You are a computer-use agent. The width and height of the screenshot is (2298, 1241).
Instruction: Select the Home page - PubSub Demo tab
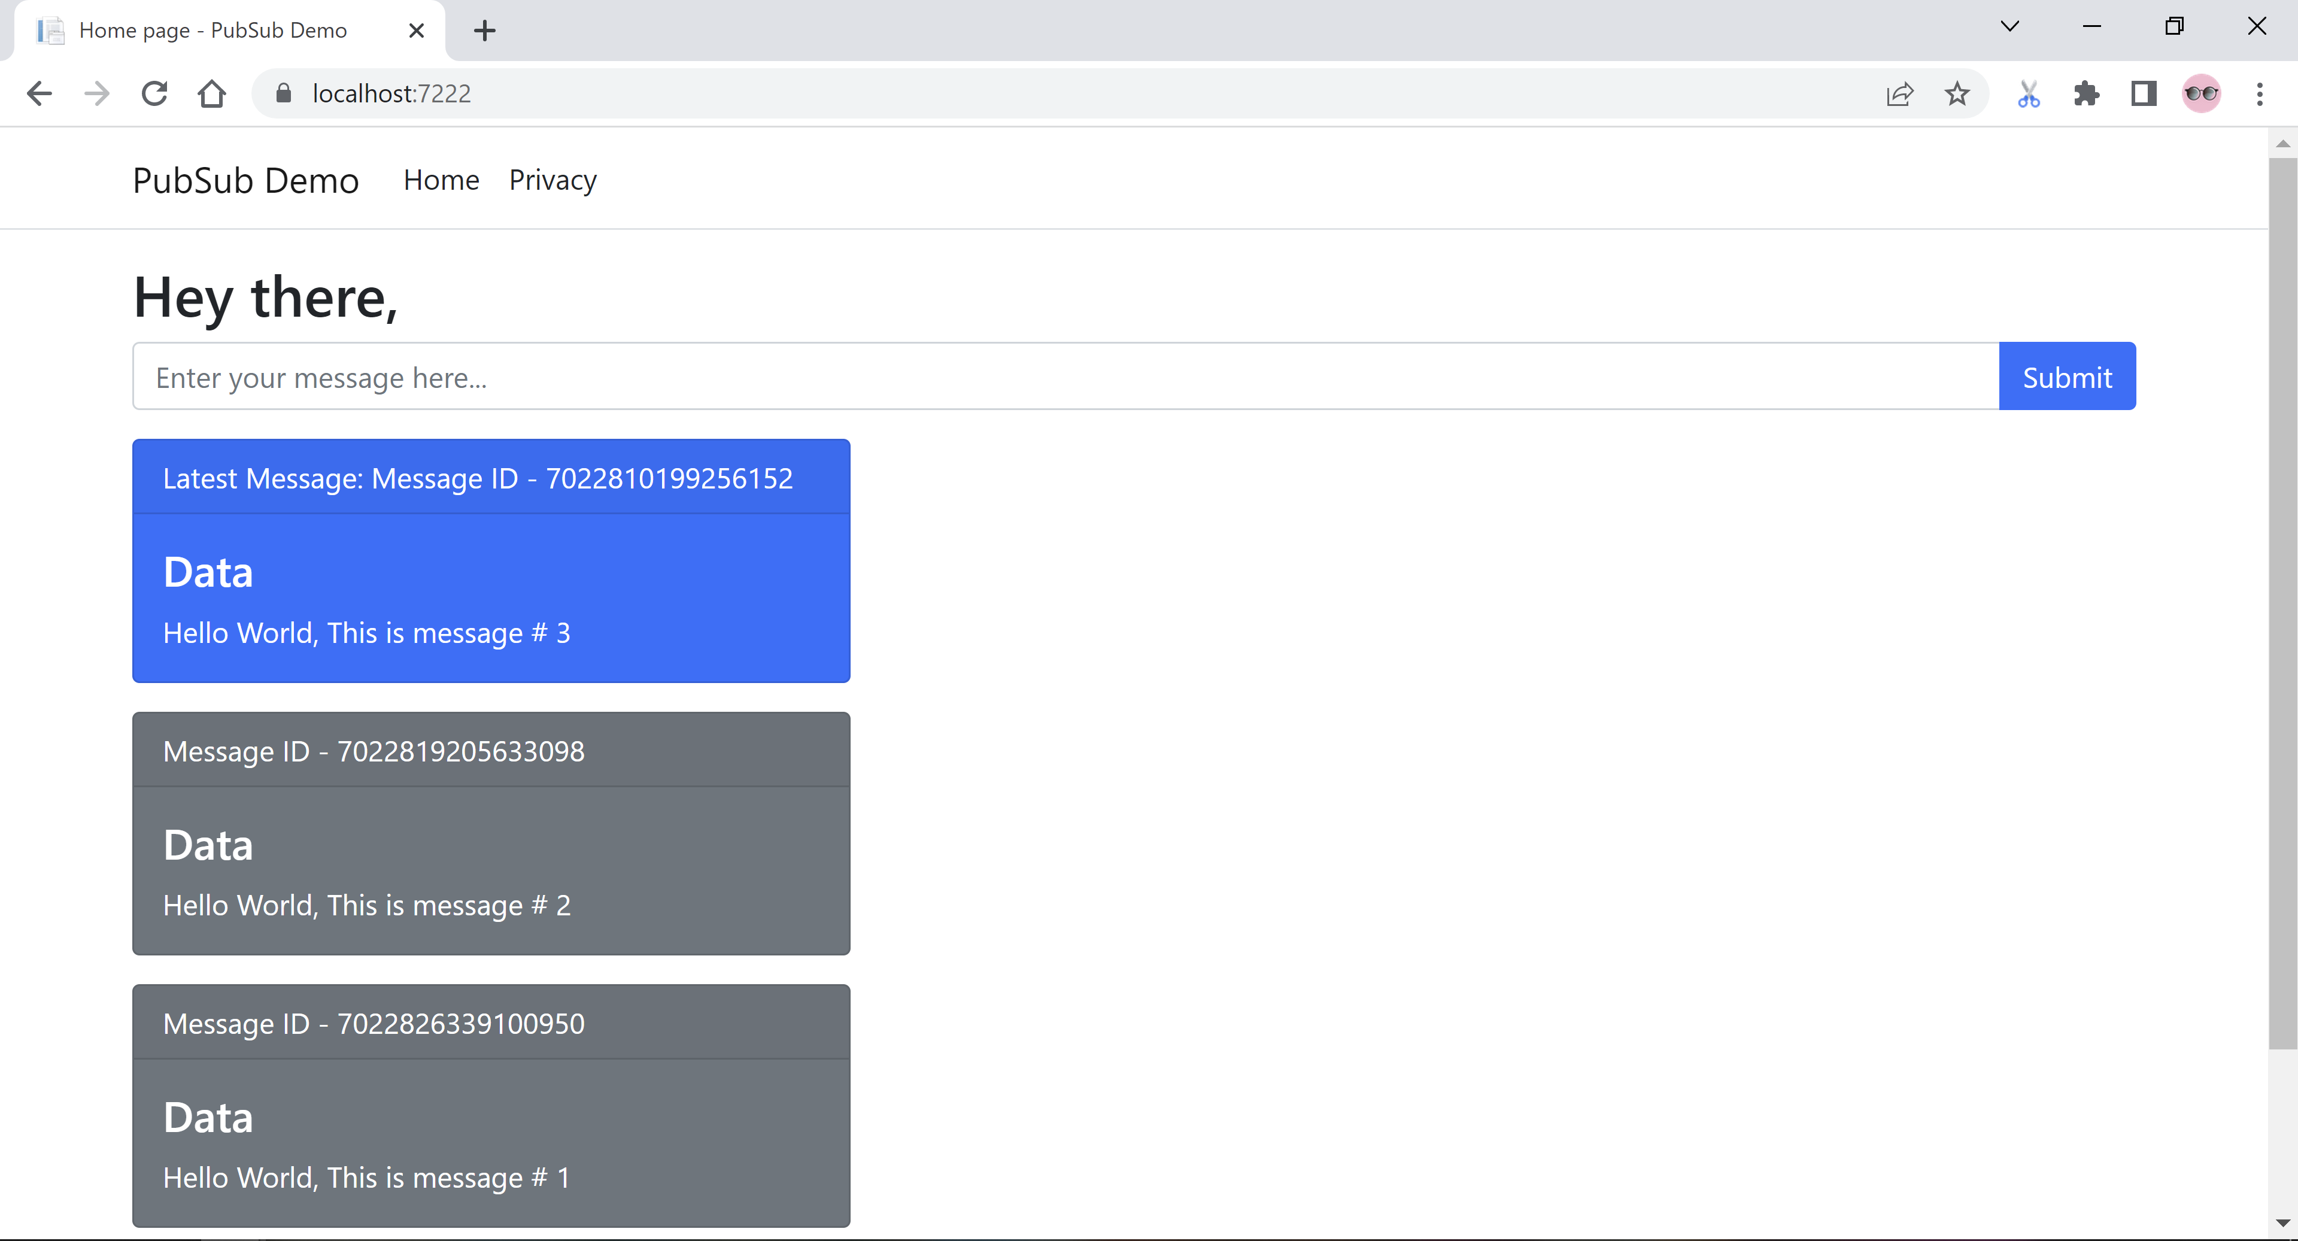pos(229,31)
